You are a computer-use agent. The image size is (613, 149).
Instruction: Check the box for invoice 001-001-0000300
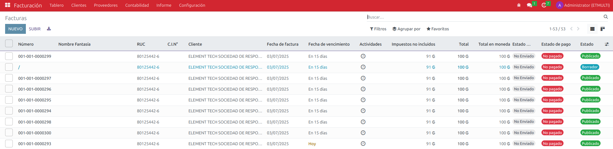[x=9, y=133]
